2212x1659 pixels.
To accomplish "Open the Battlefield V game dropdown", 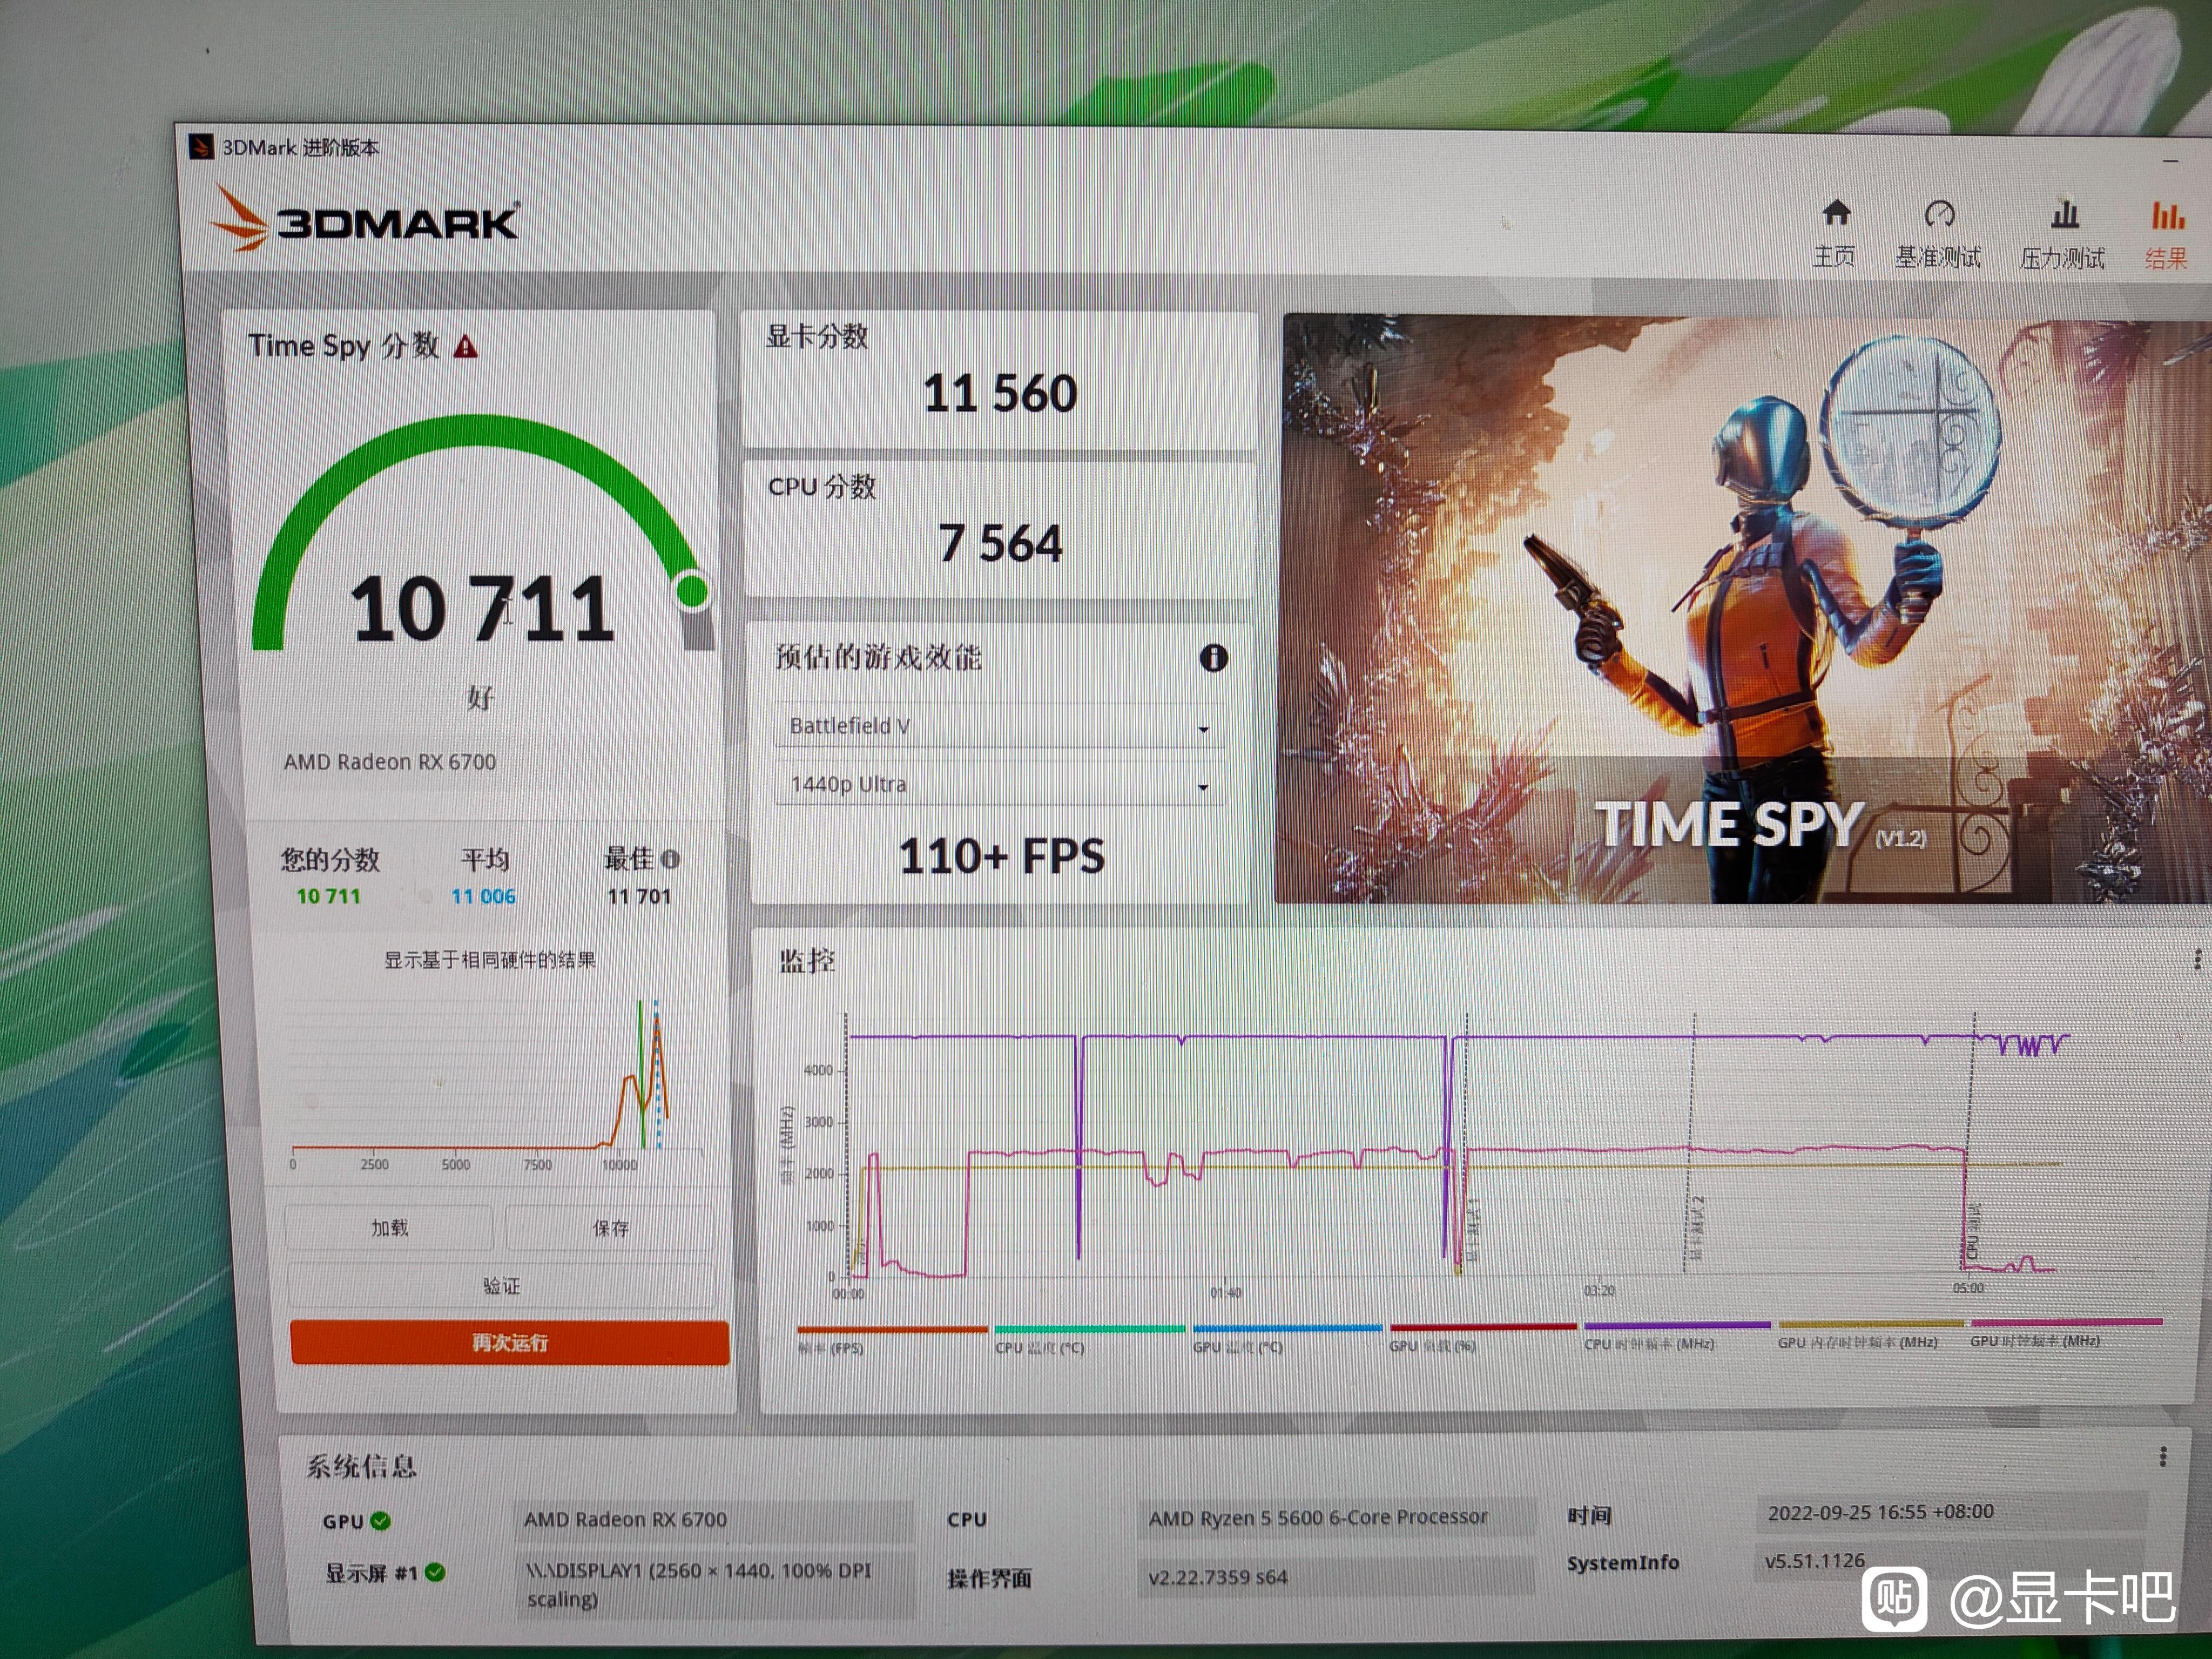I will 1000,727.
